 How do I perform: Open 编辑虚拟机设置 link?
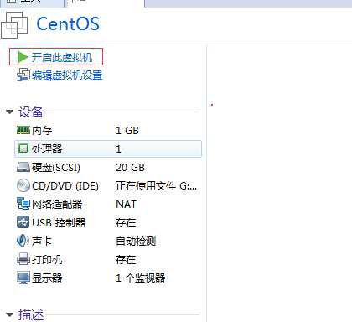click(67, 75)
